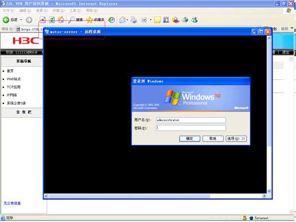
Task: Open the TCP应用 navigation link
Action: (x=13, y=87)
